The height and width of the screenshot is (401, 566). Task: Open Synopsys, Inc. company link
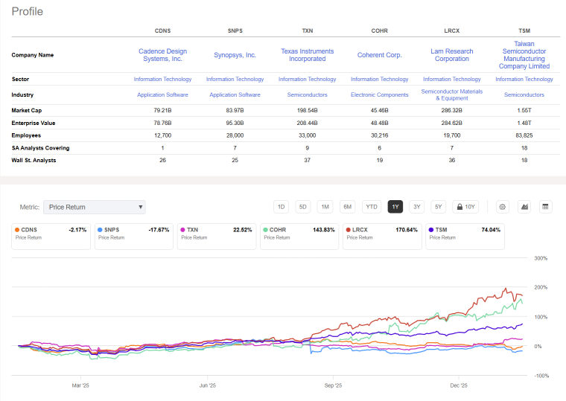click(x=235, y=55)
